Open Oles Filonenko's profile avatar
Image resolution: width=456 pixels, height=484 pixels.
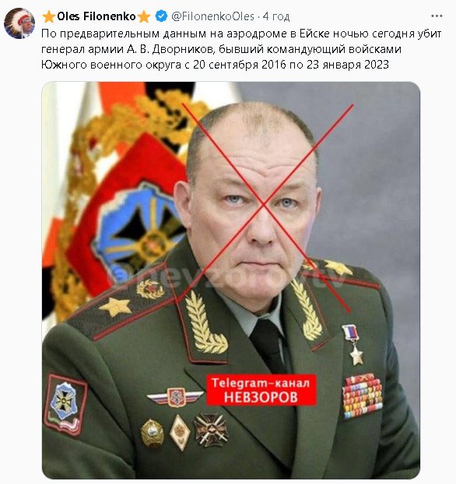[x=19, y=23]
